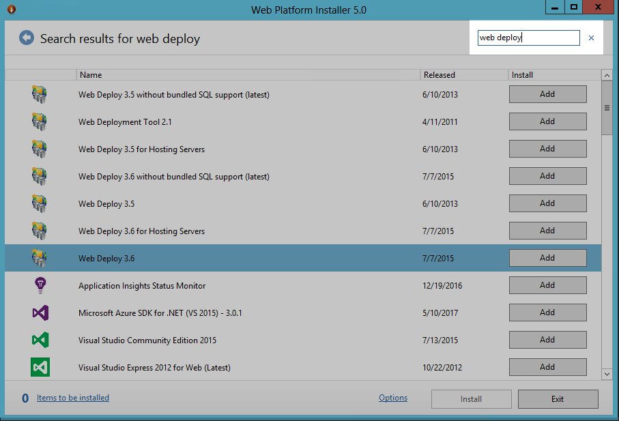Sort results by the Name column header
The image size is (619, 421).
pos(248,74)
